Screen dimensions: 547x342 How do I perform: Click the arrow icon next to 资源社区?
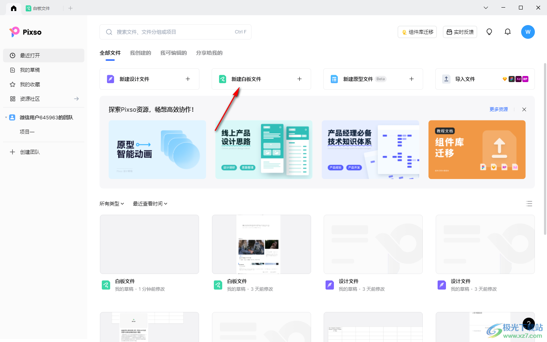point(76,99)
